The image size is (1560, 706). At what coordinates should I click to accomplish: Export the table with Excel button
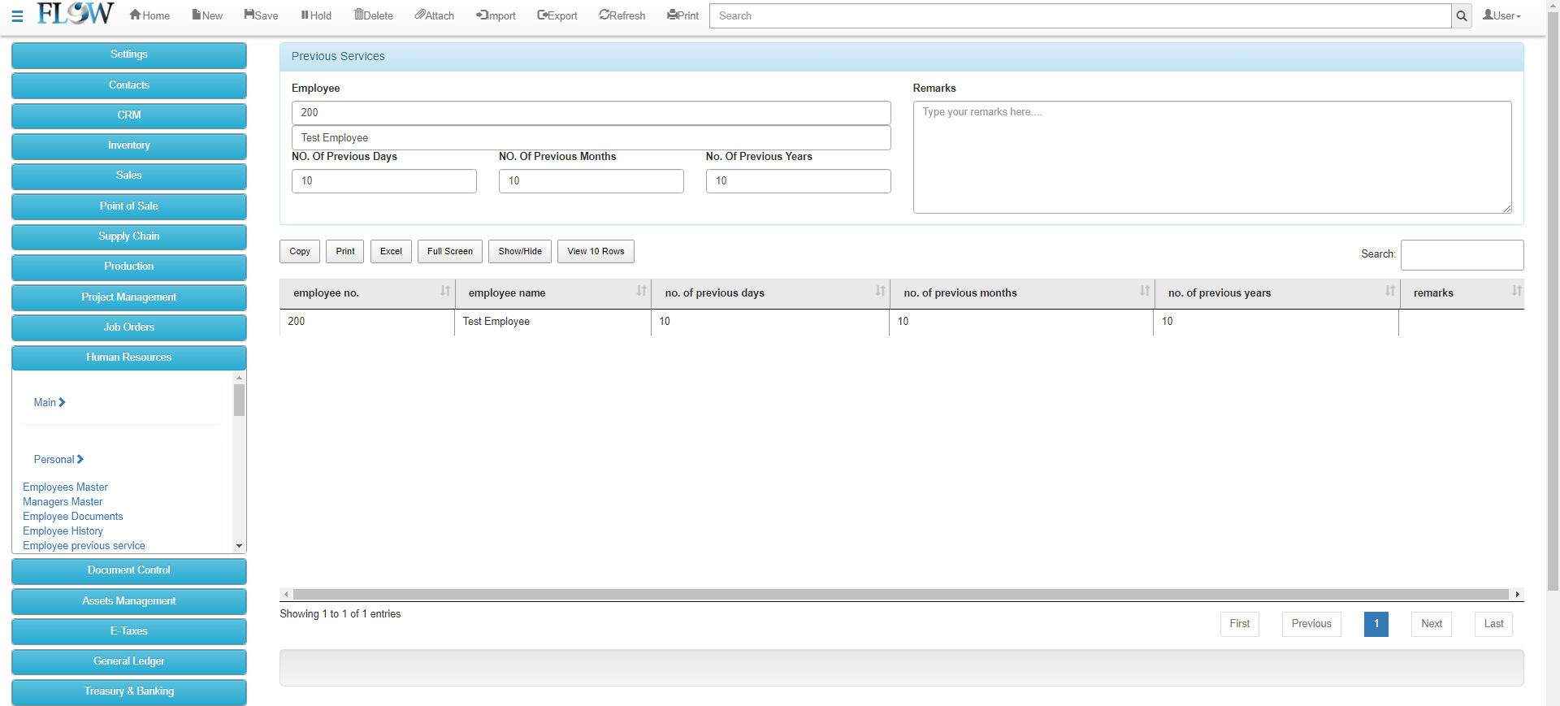tap(391, 251)
